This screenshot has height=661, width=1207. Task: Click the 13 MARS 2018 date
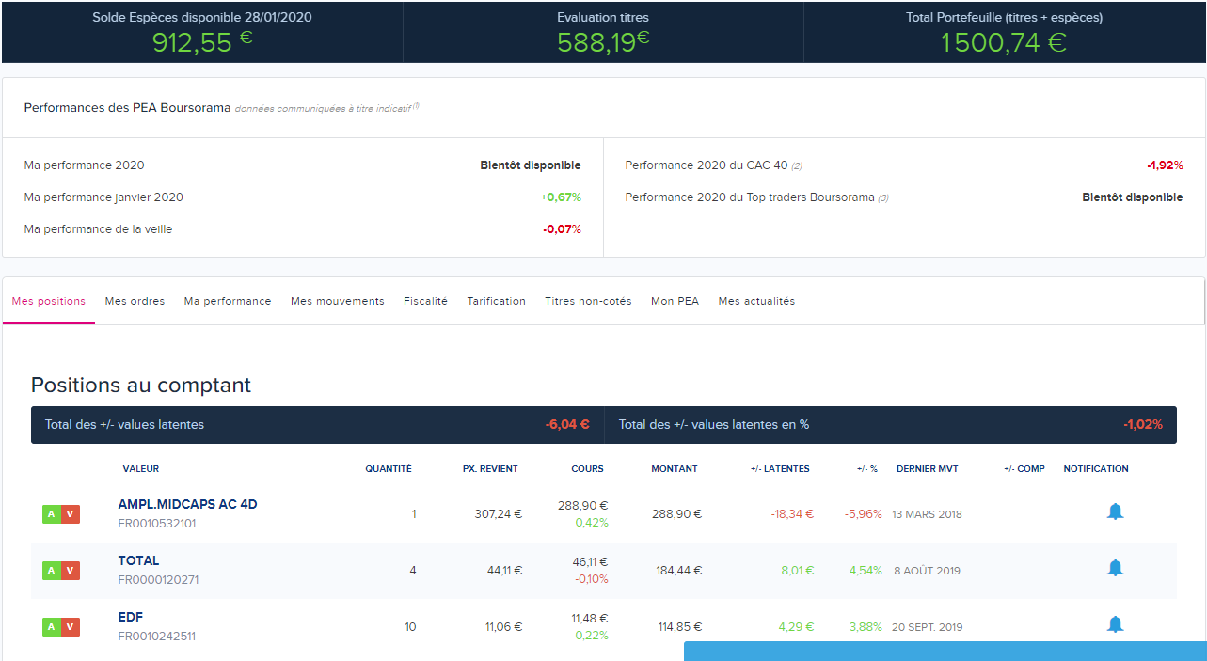click(927, 514)
